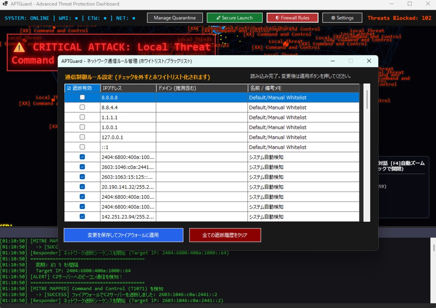
Task: Click the warning triangle in critical alert
Action: pyautogui.click(x=19, y=48)
